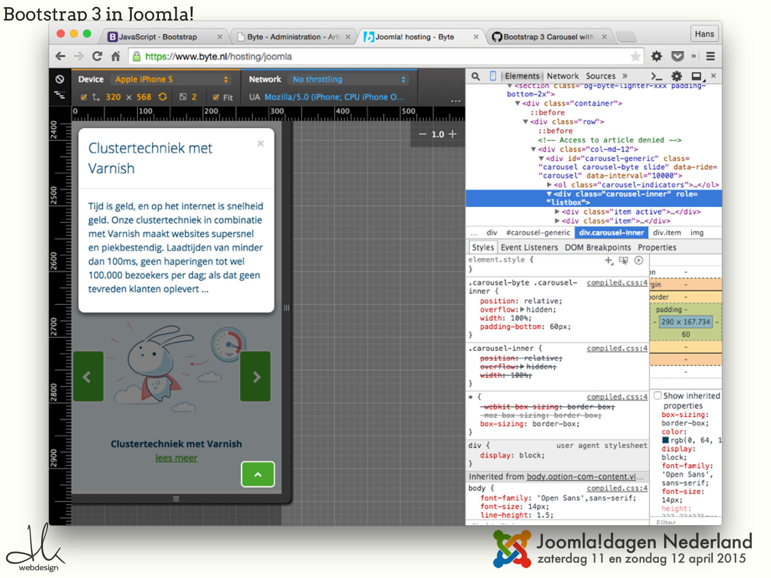The width and height of the screenshot is (771, 578).
Task: Collapse the col-md-12 div node
Action: click(533, 149)
